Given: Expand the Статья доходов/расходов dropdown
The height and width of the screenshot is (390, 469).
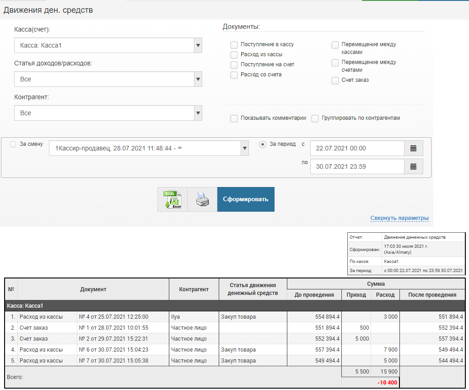Looking at the screenshot, I should pos(198,80).
